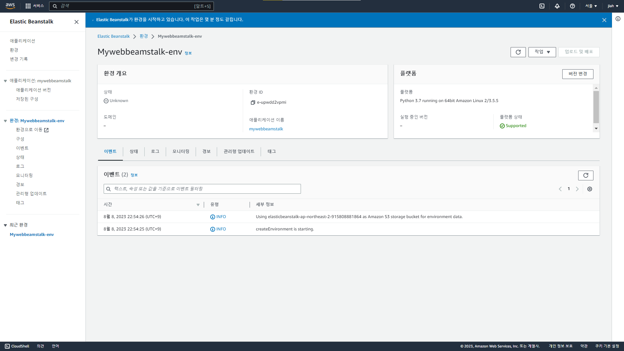Open the CloudShell icon in top bar
The width and height of the screenshot is (624, 351).
point(542,6)
